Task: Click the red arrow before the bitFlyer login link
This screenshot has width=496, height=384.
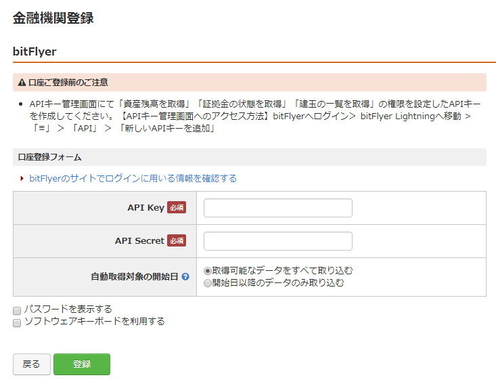Action: pos(22,179)
